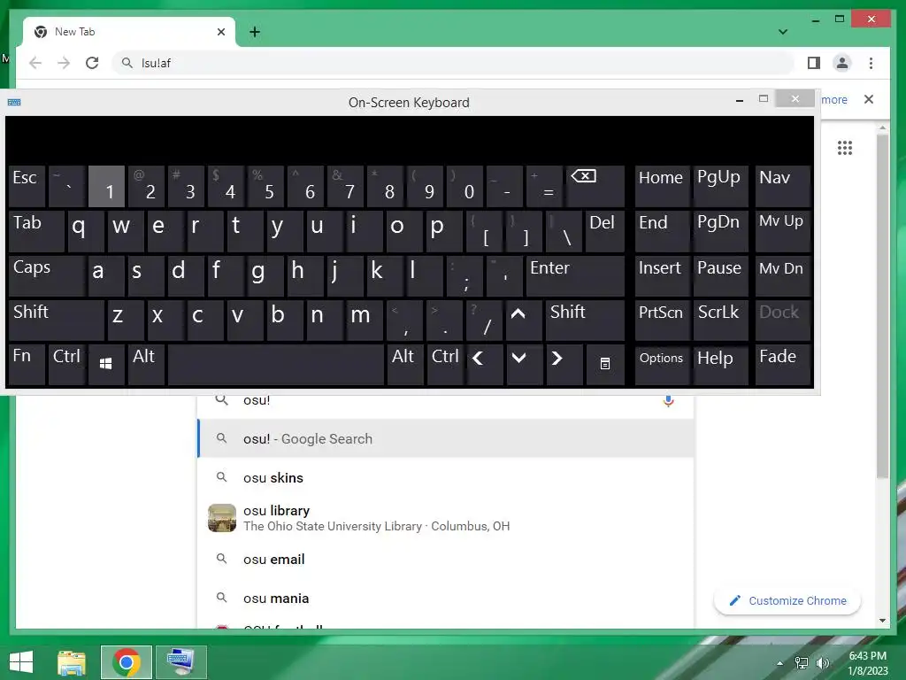Image resolution: width=906 pixels, height=680 pixels.
Task: Click the Chrome address bar
Action: pyautogui.click(x=454, y=63)
